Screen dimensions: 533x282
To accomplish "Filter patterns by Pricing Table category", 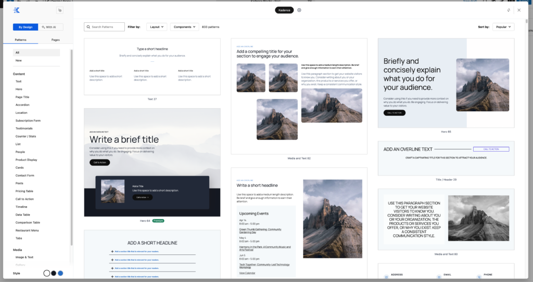I will [24, 191].
